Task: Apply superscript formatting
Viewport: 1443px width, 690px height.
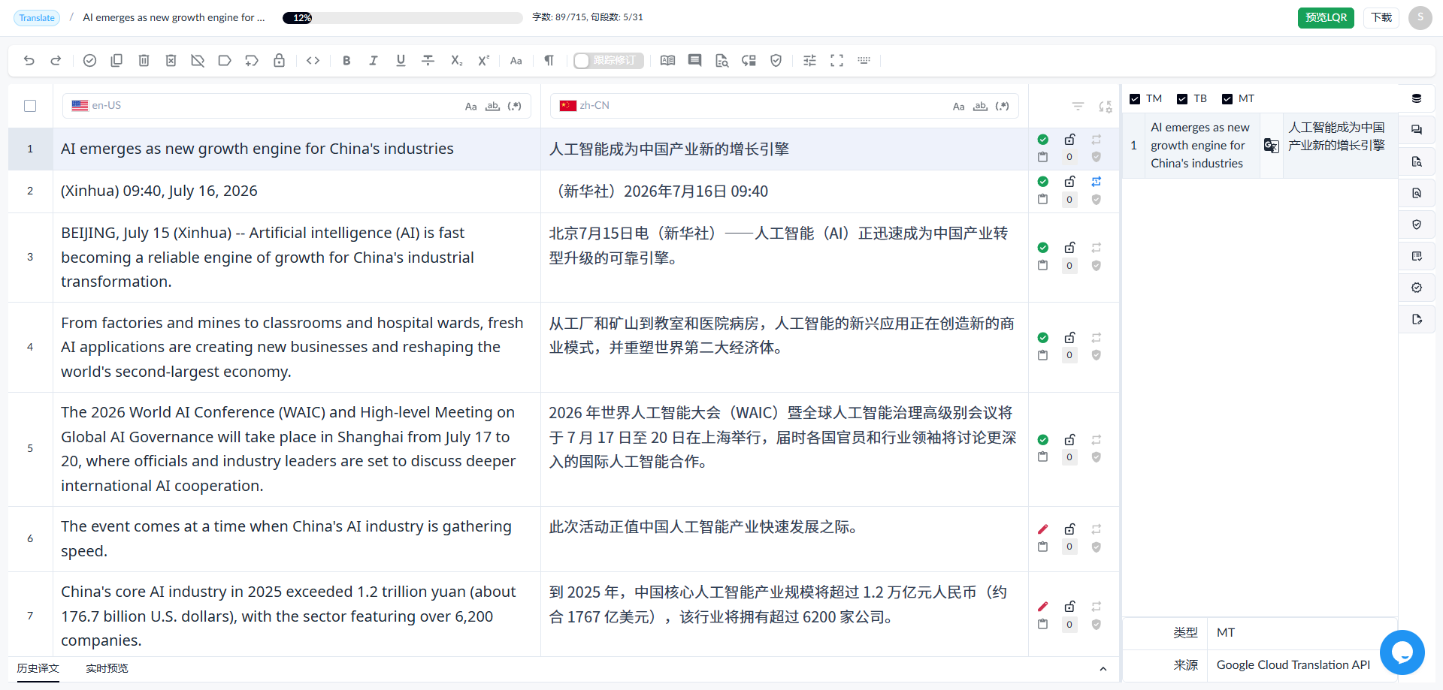Action: click(483, 61)
